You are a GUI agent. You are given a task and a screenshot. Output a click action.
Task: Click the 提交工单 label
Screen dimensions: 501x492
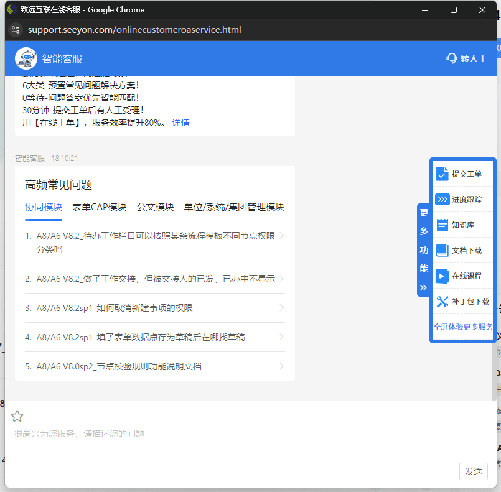[467, 174]
